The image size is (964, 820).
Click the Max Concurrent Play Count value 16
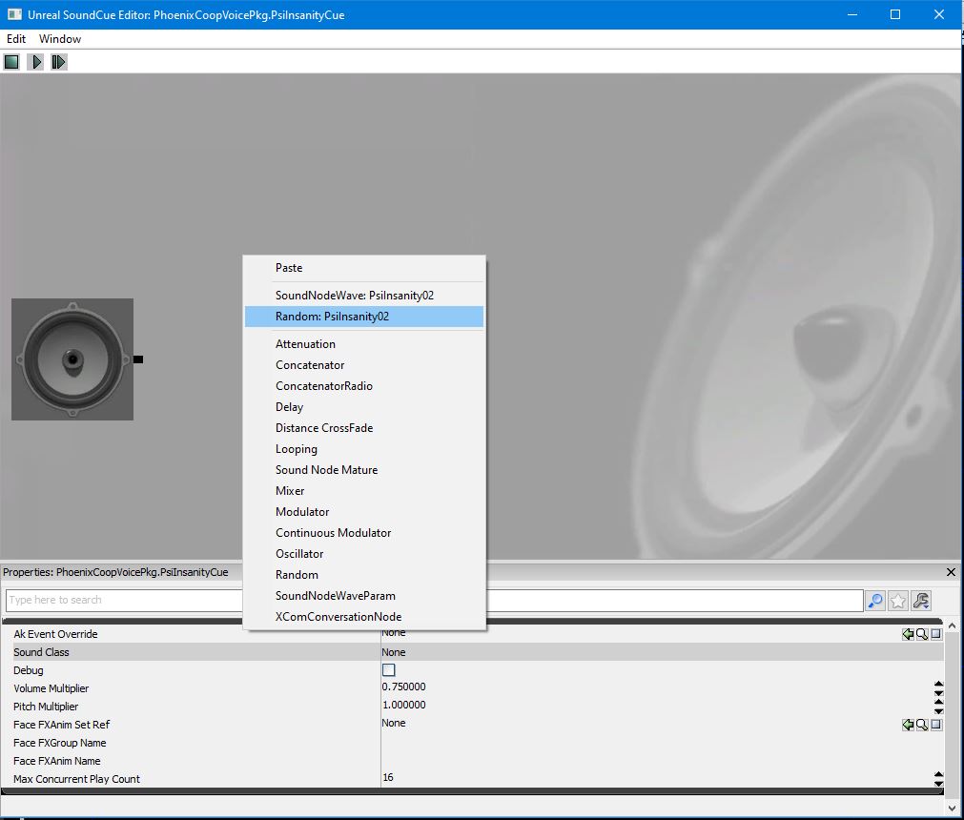[x=388, y=778]
